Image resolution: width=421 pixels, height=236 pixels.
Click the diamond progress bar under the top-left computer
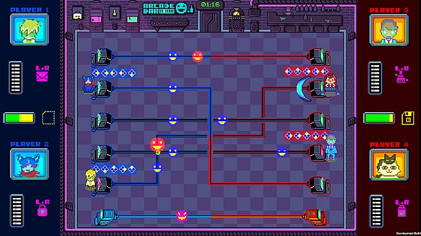tap(114, 73)
